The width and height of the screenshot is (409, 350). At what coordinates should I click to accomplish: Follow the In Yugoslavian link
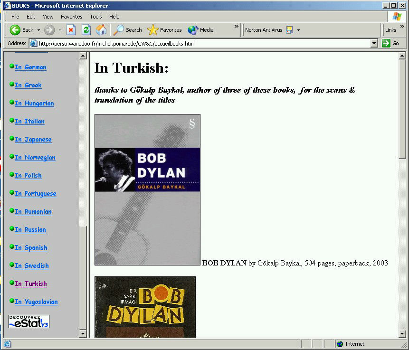pos(36,302)
